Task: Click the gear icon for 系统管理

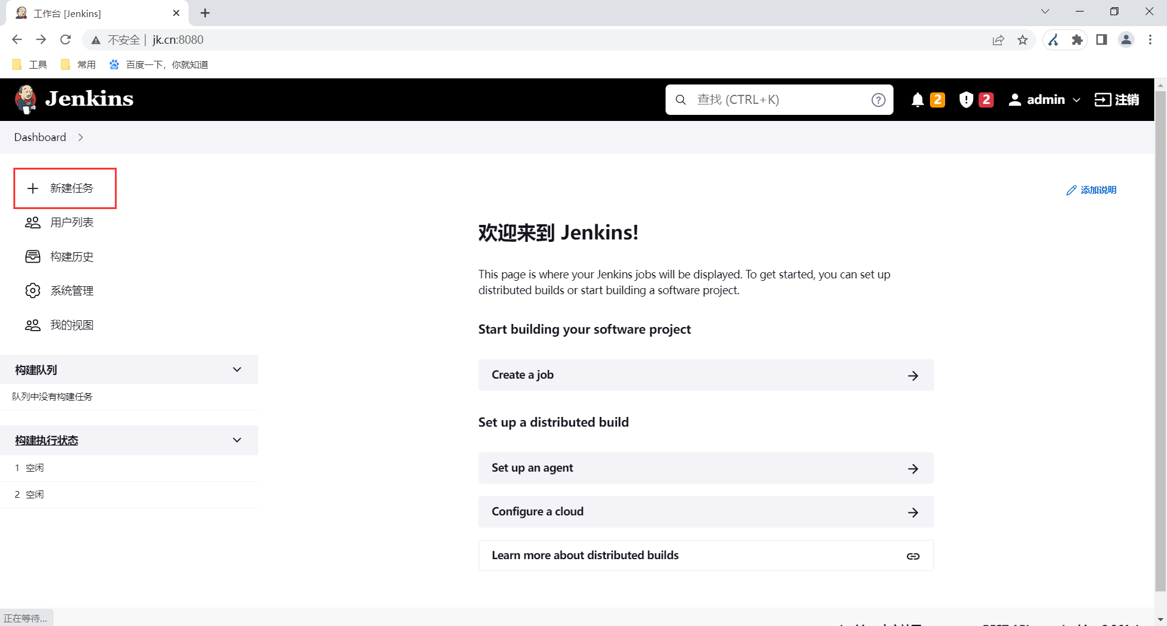Action: pyautogui.click(x=33, y=291)
